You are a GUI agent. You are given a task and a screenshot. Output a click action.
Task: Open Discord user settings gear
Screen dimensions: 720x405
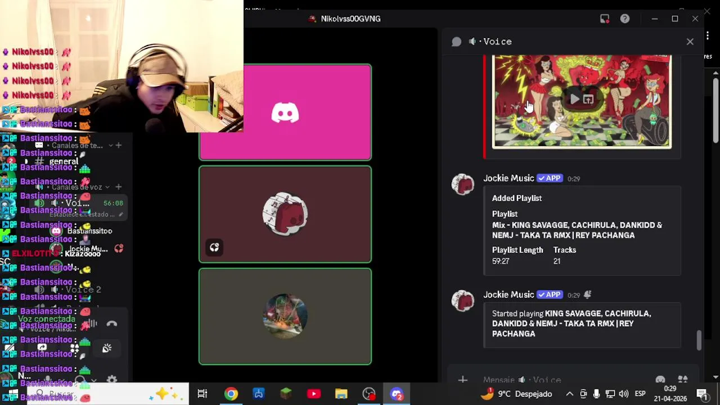[x=112, y=380]
